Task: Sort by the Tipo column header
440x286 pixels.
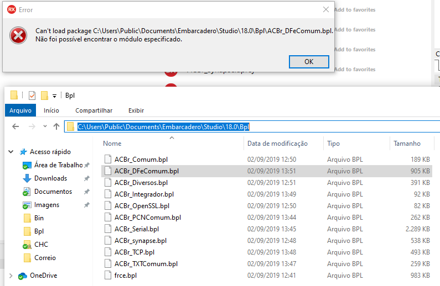Action: pos(333,144)
